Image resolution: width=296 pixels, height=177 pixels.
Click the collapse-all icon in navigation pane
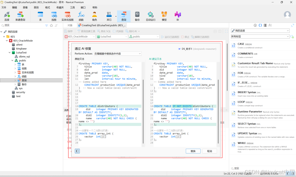coord(56,26)
